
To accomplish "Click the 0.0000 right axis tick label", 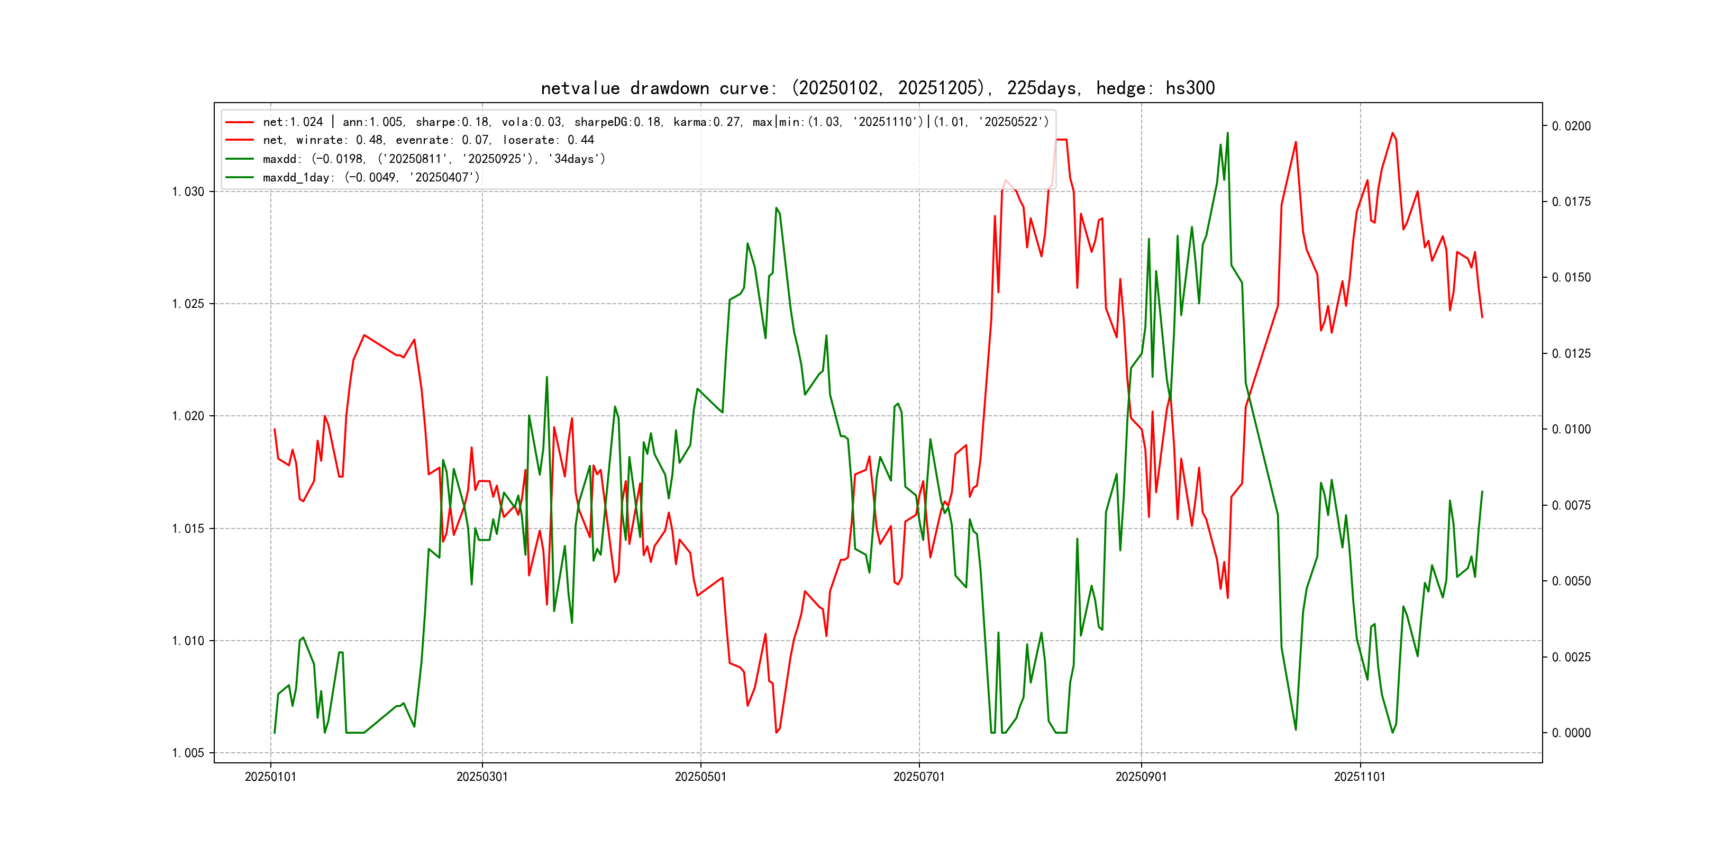I will 1571,733.
